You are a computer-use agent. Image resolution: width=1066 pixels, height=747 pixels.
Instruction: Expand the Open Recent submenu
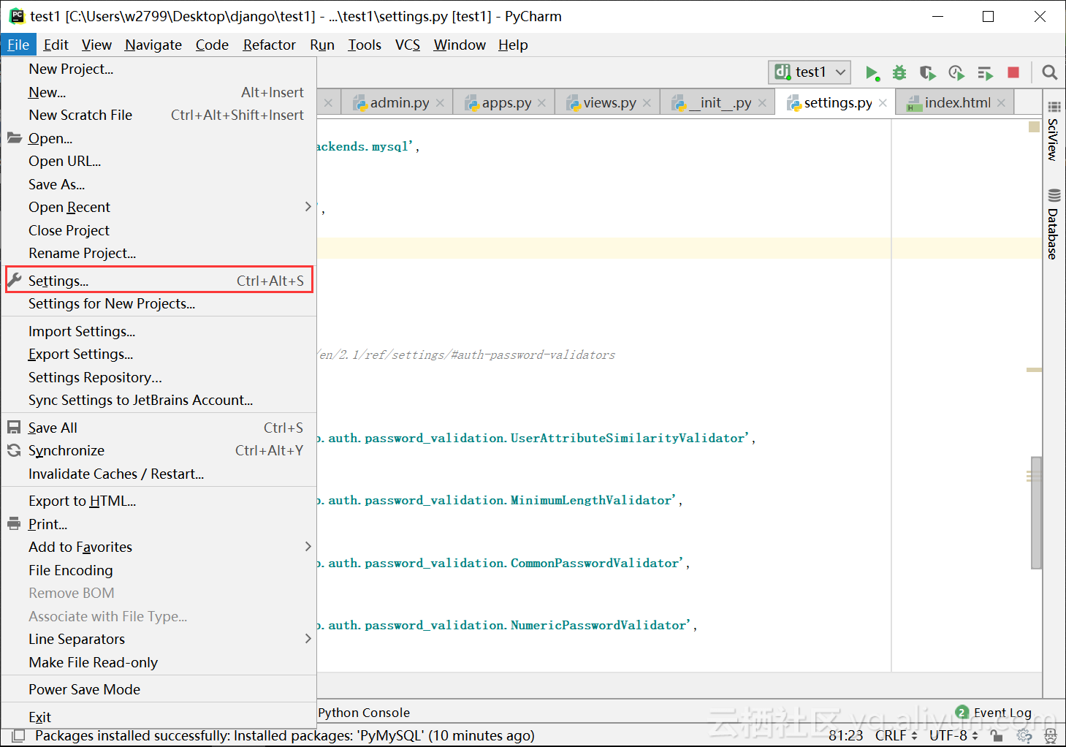point(159,207)
